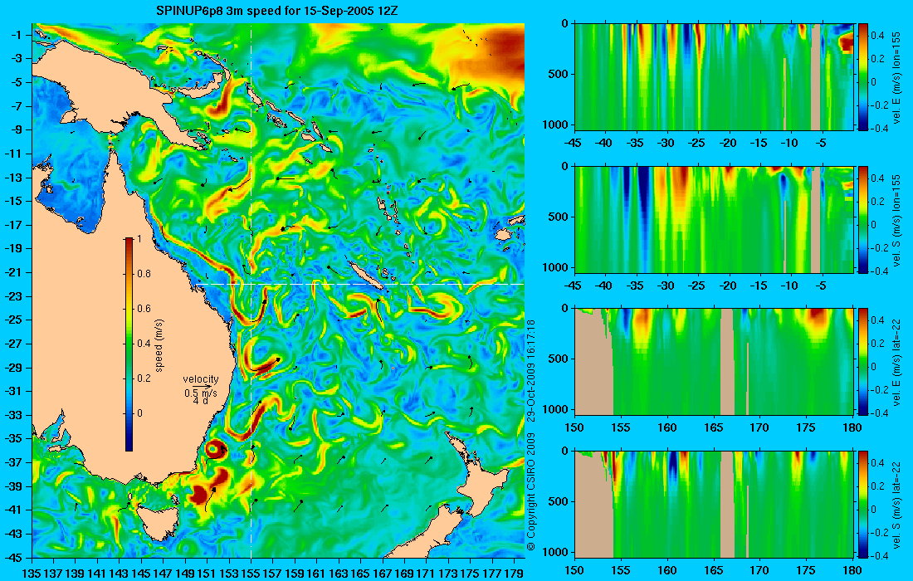Image resolution: width=913 pixels, height=581 pixels.
Task: Click longitude tick '153' on main map axis
Action: click(229, 574)
